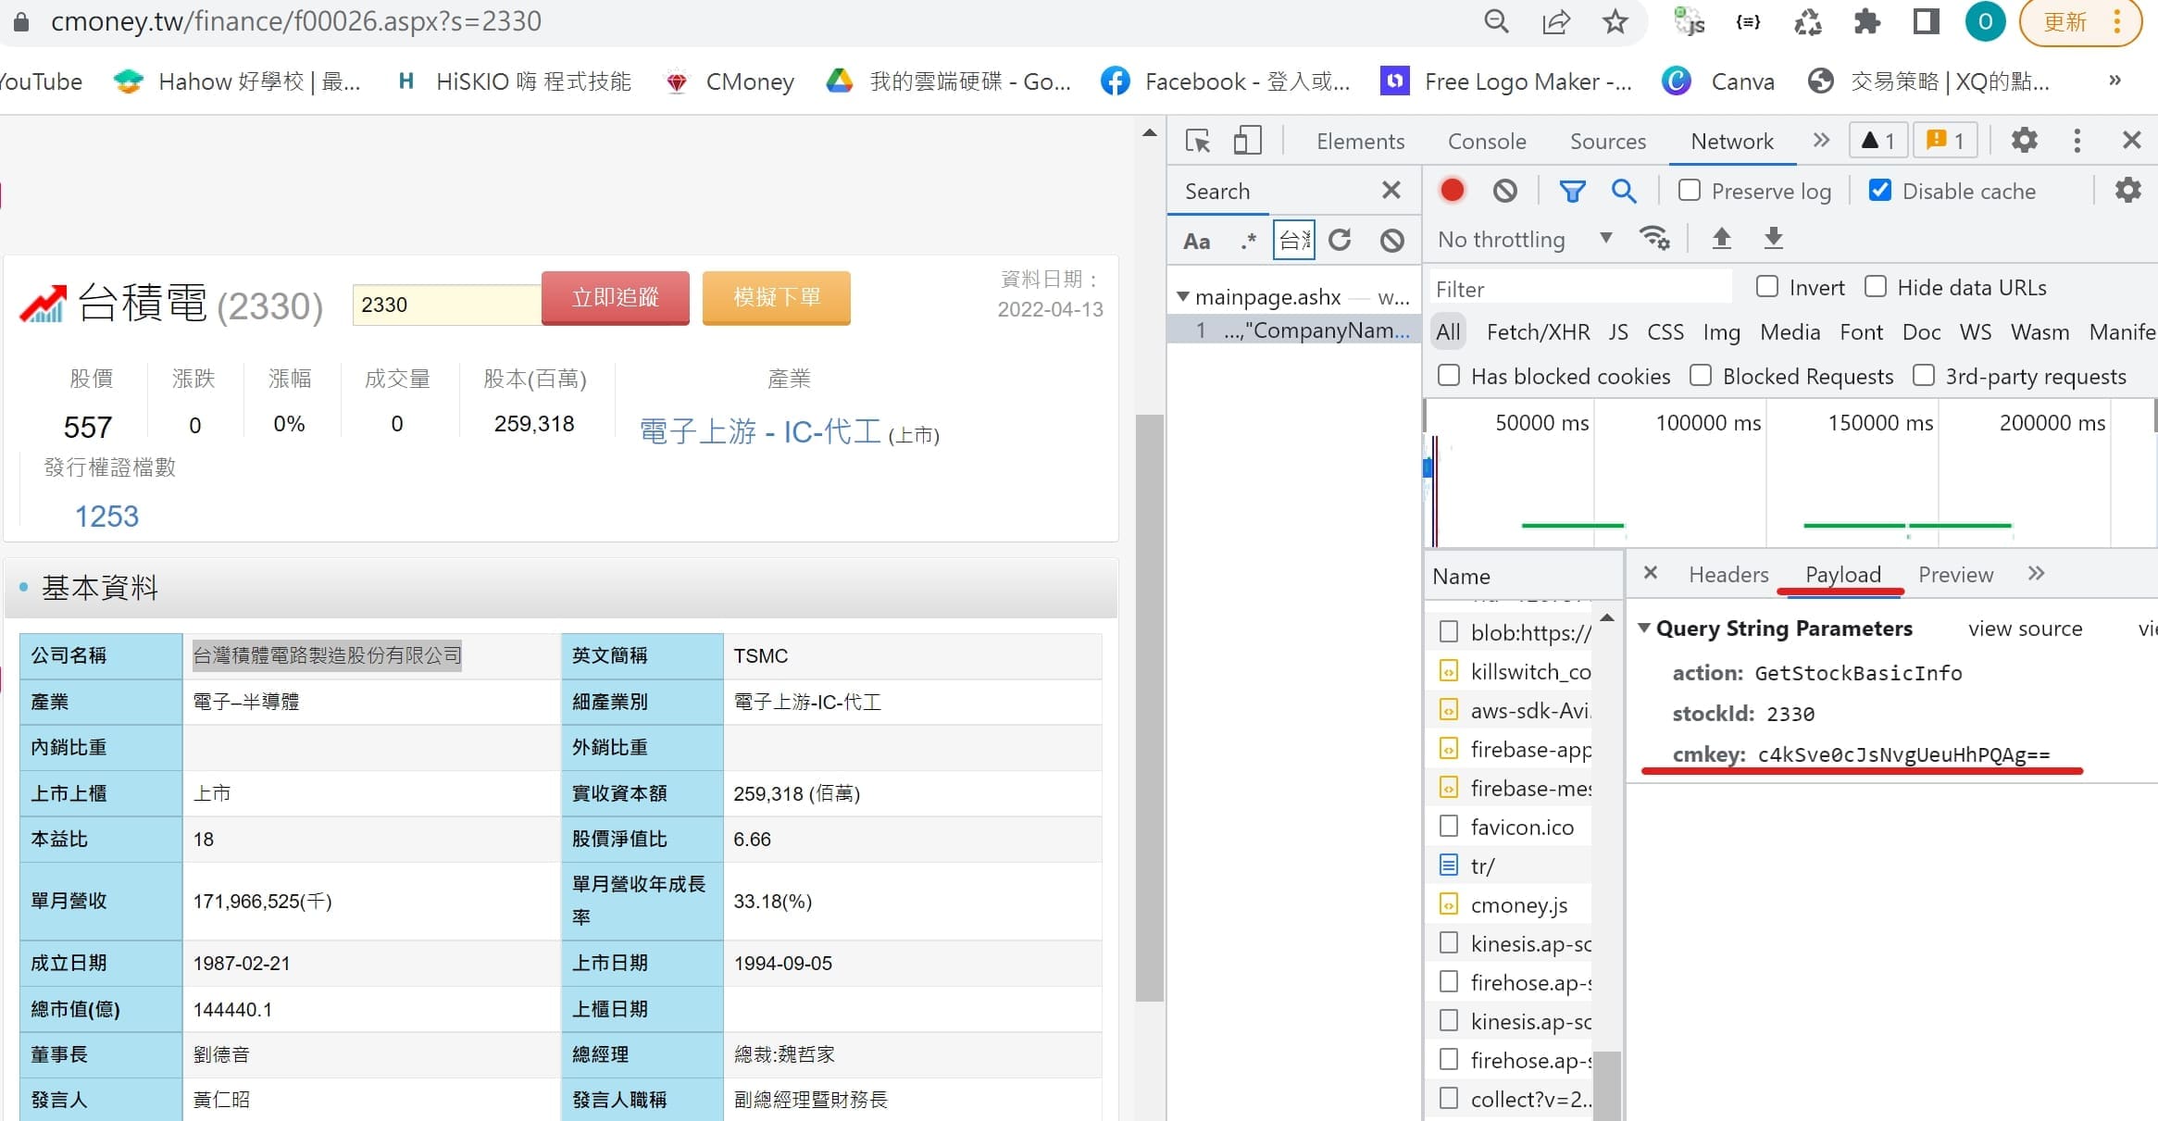2158x1121 pixels.
Task: Expand hidden bookmarks chevron
Action: click(x=2114, y=81)
